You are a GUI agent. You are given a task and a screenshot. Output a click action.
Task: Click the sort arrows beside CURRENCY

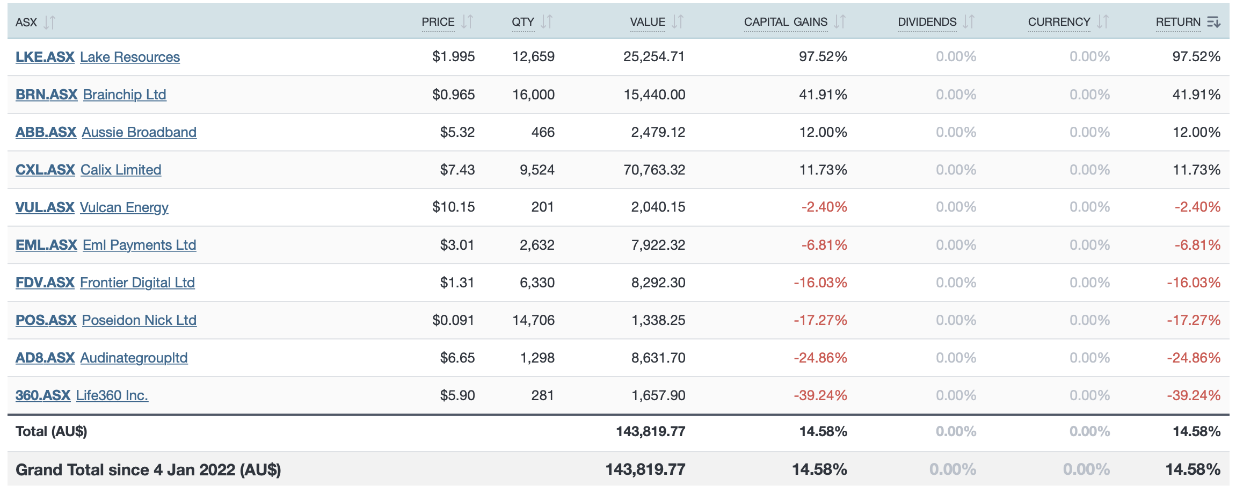click(x=1103, y=22)
